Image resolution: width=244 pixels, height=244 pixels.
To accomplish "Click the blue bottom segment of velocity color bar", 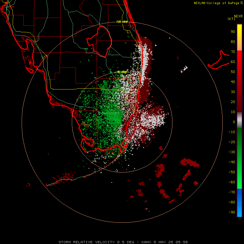I will pos(239,203).
